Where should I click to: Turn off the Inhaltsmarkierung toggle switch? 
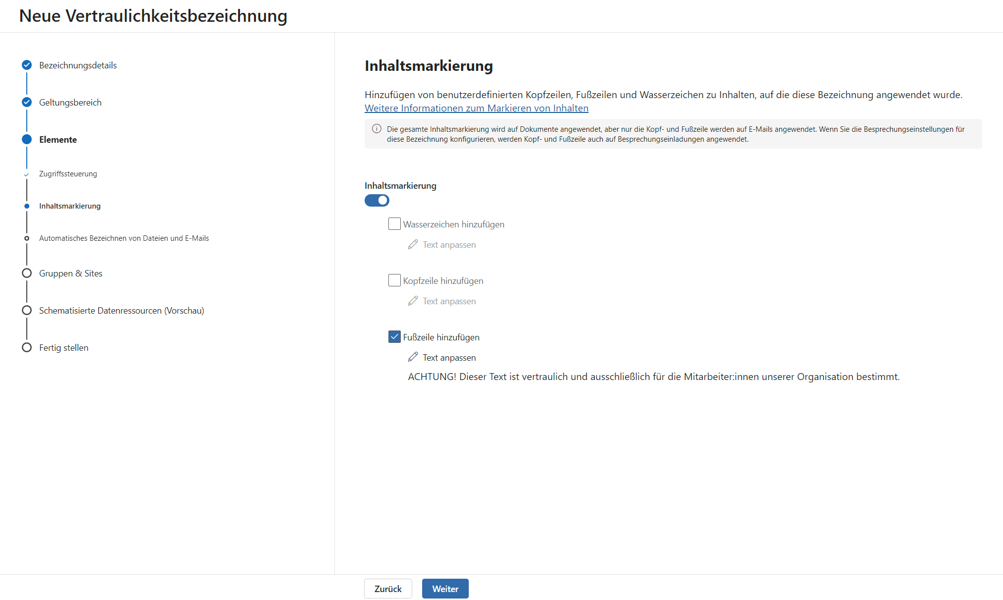point(377,200)
